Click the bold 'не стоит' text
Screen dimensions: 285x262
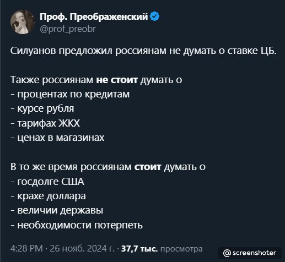tap(117, 80)
